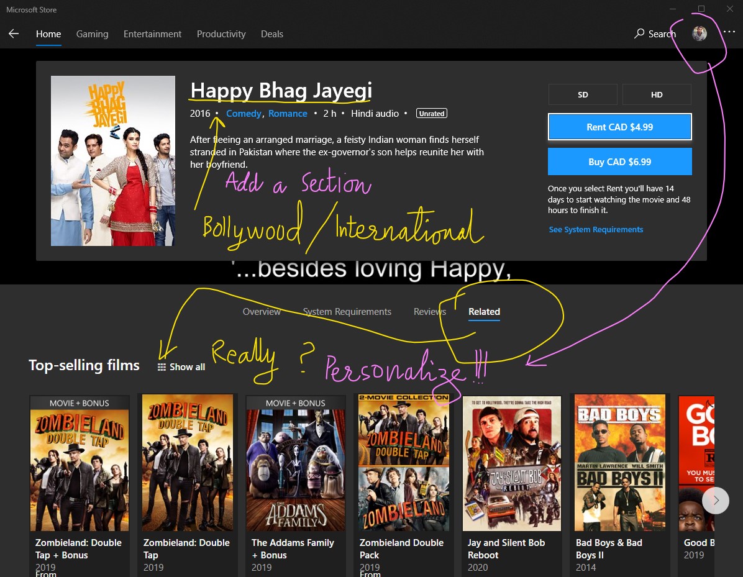The height and width of the screenshot is (577, 743).
Task: Click the Search magnifier button
Action: click(x=655, y=34)
